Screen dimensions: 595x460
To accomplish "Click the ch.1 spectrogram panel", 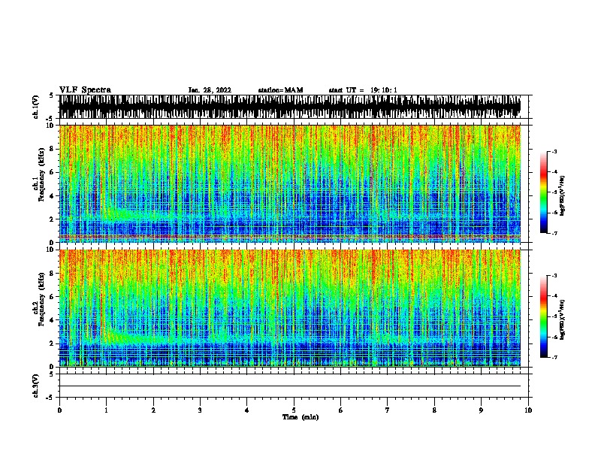I will coord(290,183).
